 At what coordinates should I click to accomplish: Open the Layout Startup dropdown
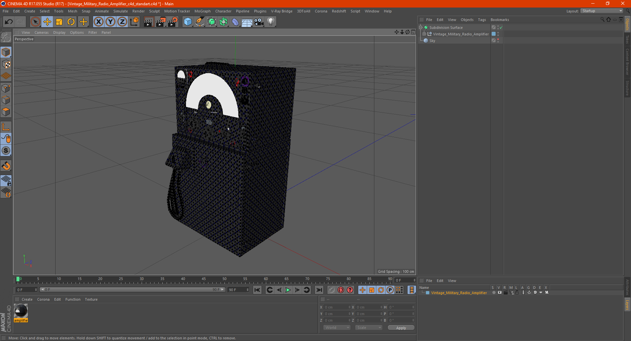pos(602,11)
